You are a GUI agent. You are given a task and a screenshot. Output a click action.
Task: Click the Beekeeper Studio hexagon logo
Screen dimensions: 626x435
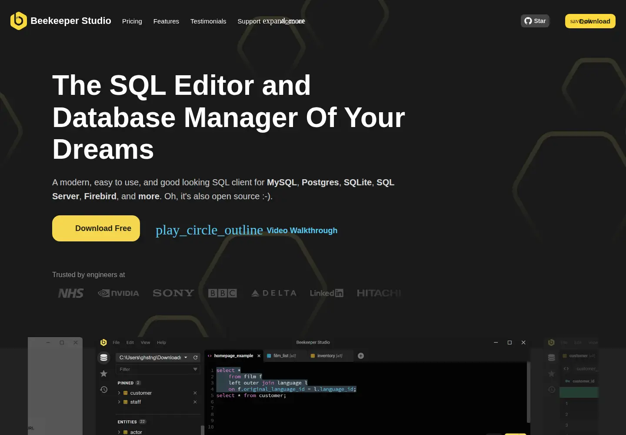18,21
